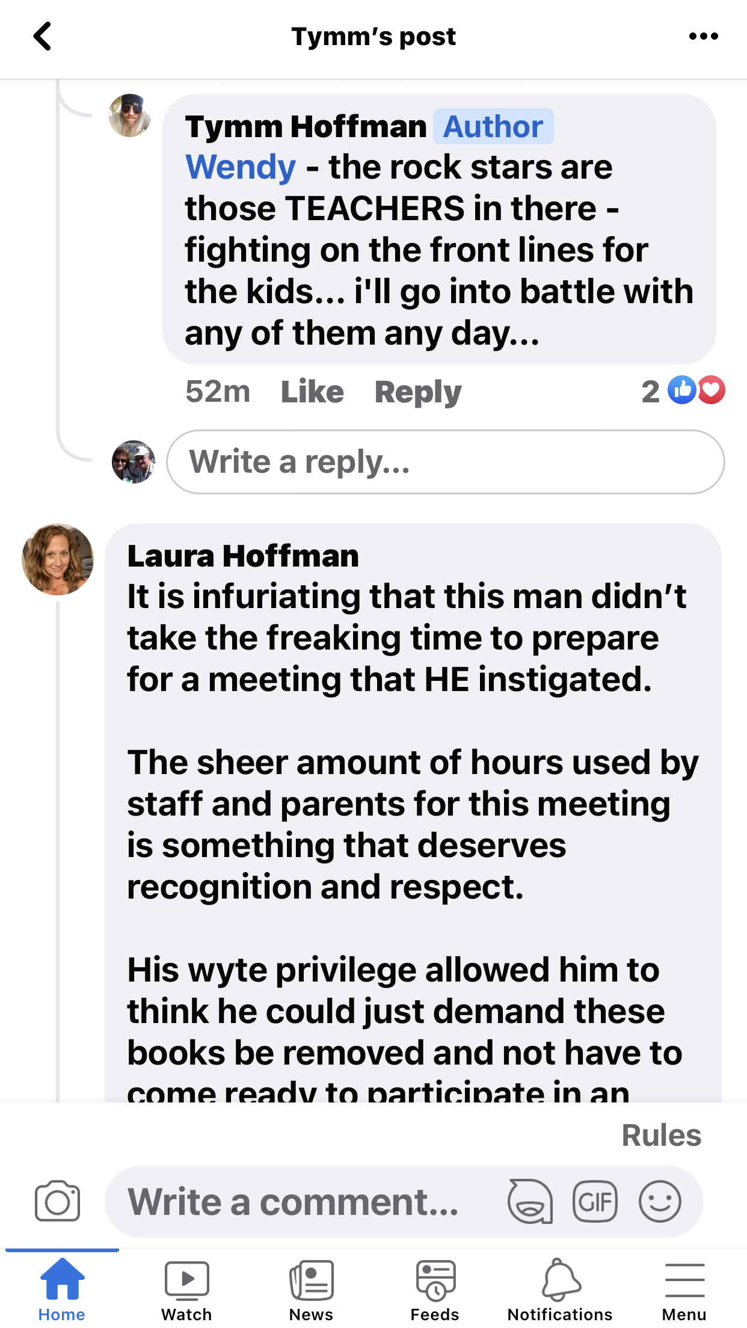Open the GIF picker
The width and height of the screenshot is (747, 1328).
coord(595,1201)
